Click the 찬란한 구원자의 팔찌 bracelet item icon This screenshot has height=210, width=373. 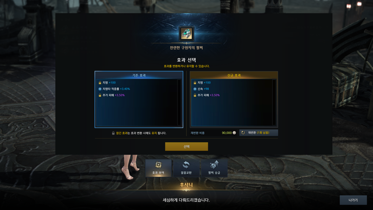[186, 34]
